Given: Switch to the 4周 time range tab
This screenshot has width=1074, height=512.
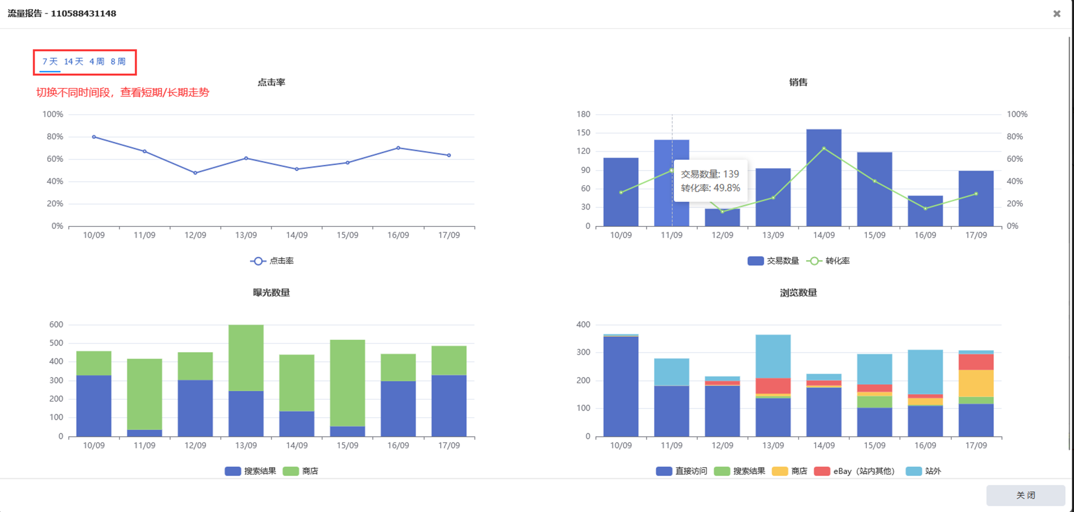Looking at the screenshot, I should pos(97,62).
